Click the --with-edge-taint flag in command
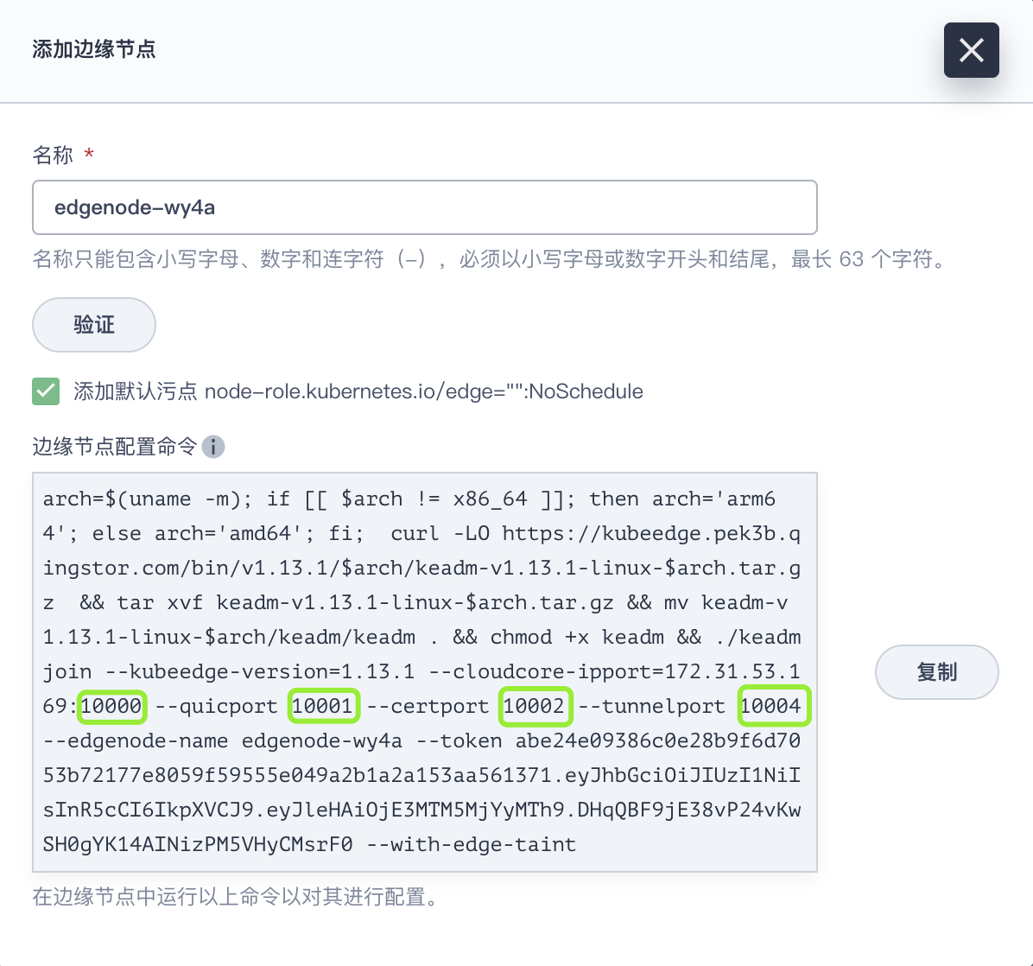The width and height of the screenshot is (1033, 966). pos(472,844)
